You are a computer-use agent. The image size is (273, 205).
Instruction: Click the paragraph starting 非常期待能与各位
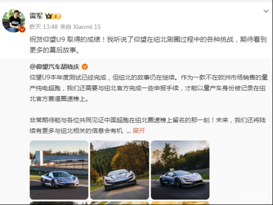tap(148, 125)
